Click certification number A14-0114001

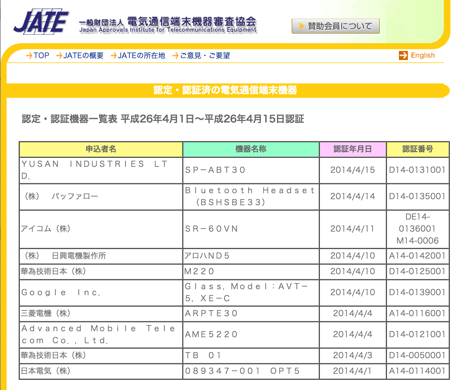[x=417, y=371]
